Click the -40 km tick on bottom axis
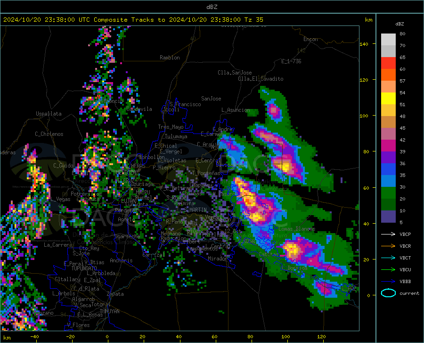Image resolution: width=424 pixels, height=343 pixels. coord(34,337)
